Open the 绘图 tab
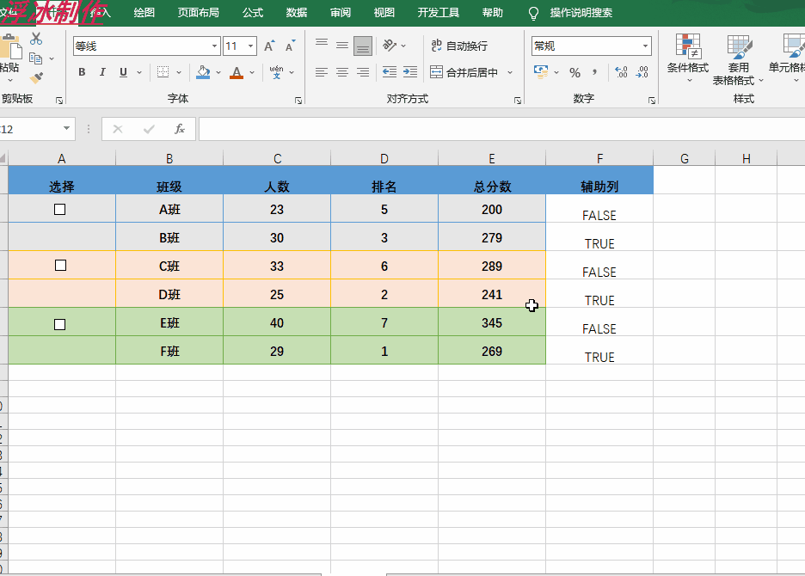Image resolution: width=805 pixels, height=576 pixels. 144,12
